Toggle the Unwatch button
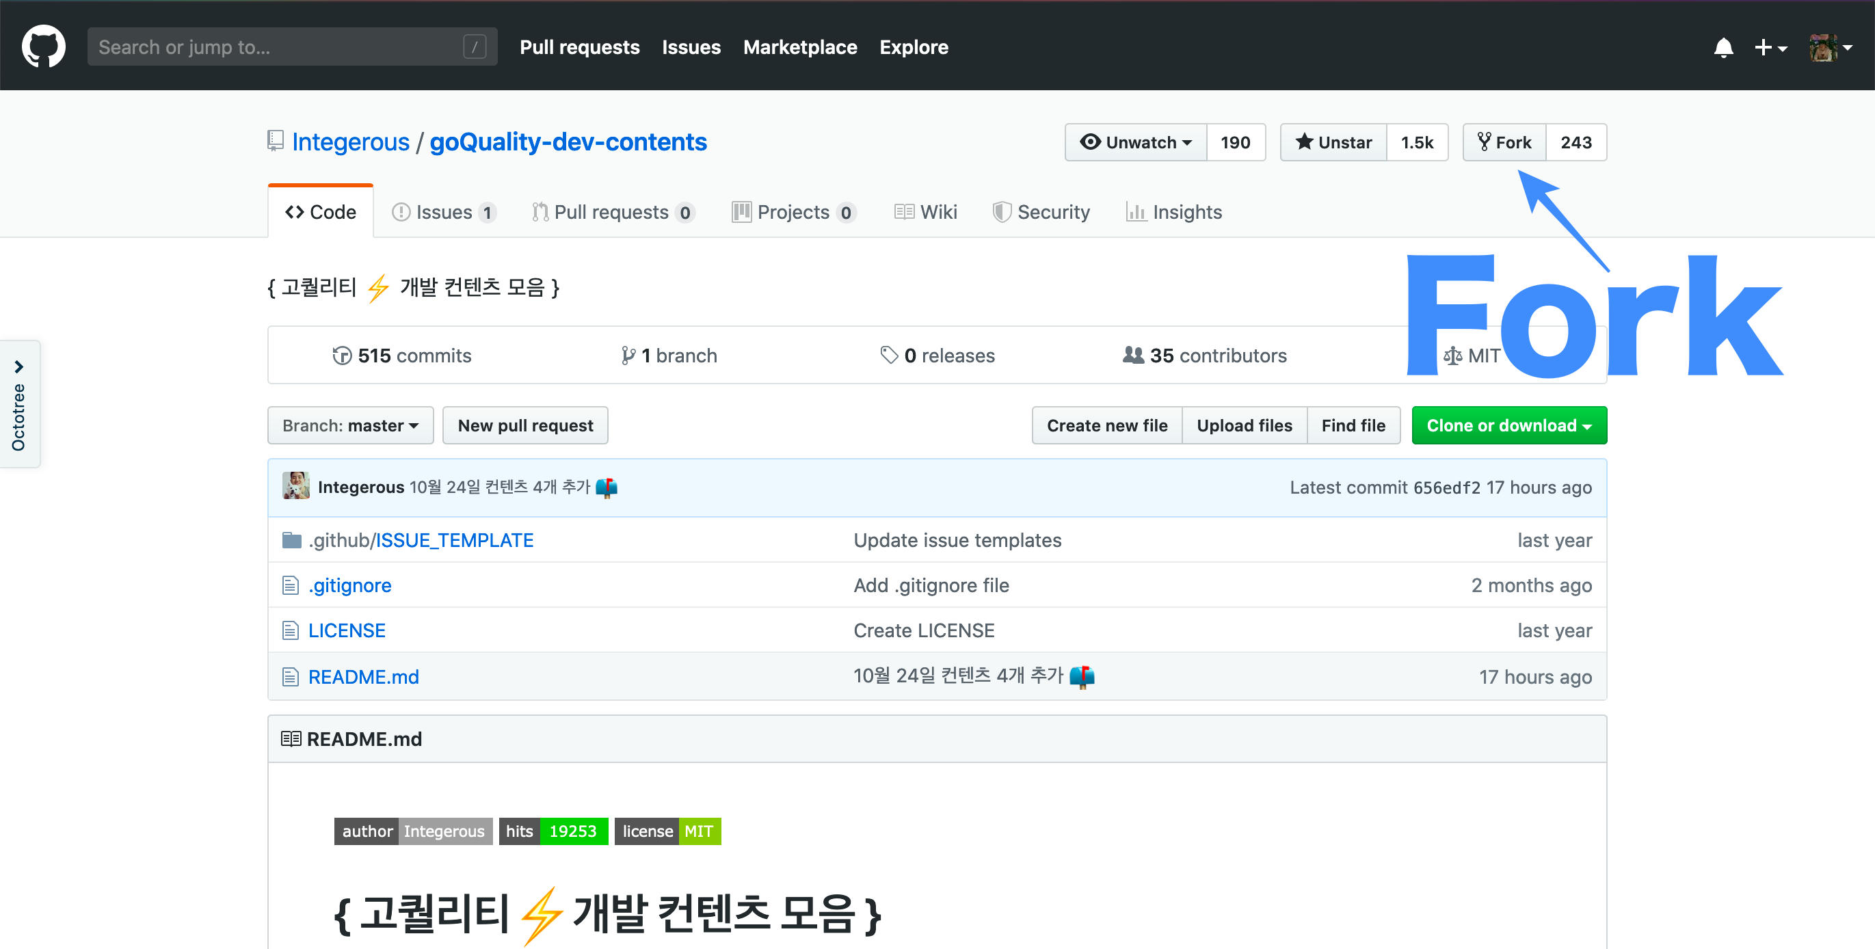 coord(1136,143)
